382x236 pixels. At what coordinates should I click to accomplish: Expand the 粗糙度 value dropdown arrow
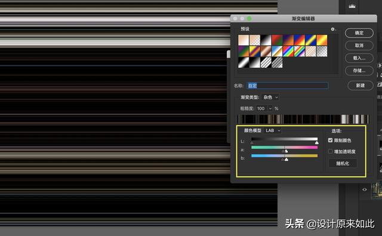(x=270, y=108)
